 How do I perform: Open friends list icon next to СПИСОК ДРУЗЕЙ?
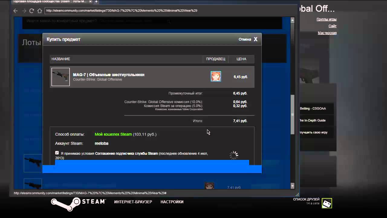(327, 203)
